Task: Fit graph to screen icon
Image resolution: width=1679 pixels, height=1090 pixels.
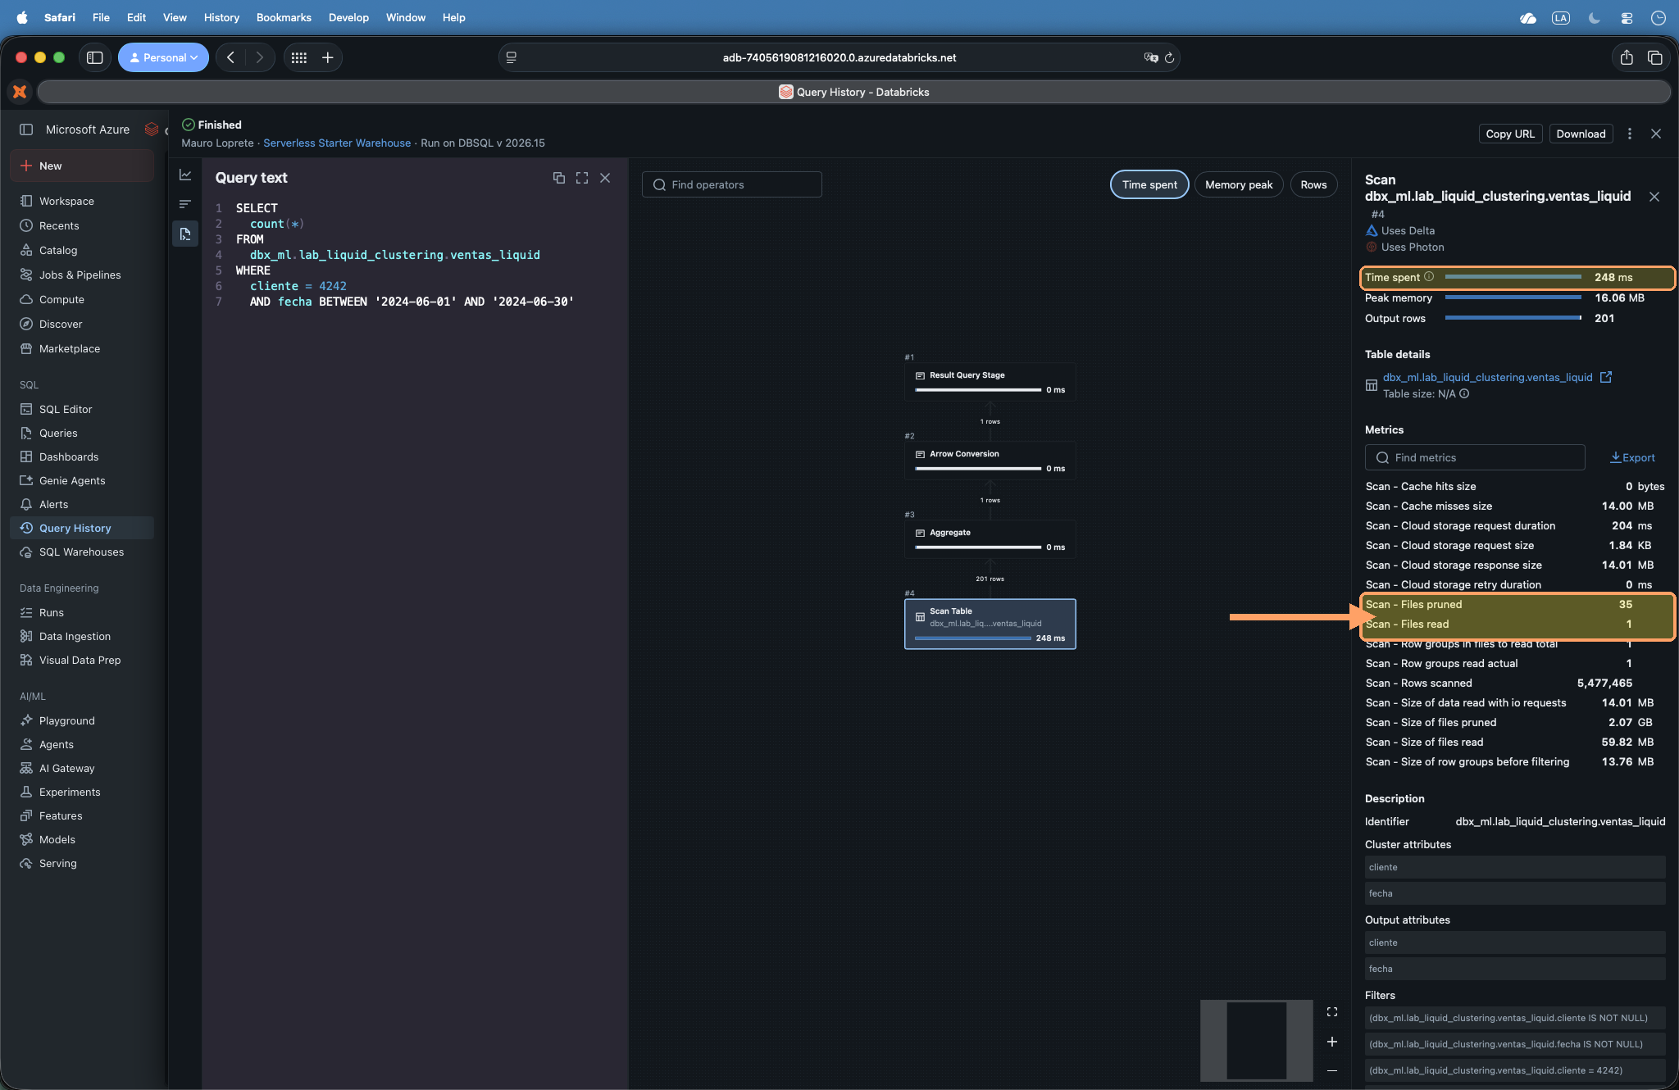Action: (x=1332, y=1012)
